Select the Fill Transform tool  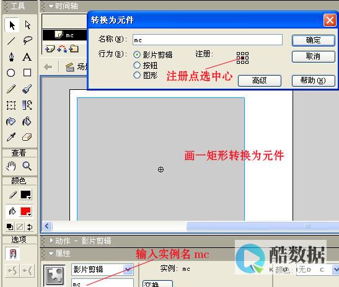click(x=27, y=105)
